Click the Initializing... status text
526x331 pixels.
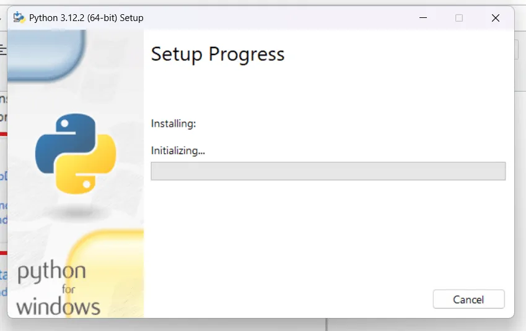click(x=178, y=151)
